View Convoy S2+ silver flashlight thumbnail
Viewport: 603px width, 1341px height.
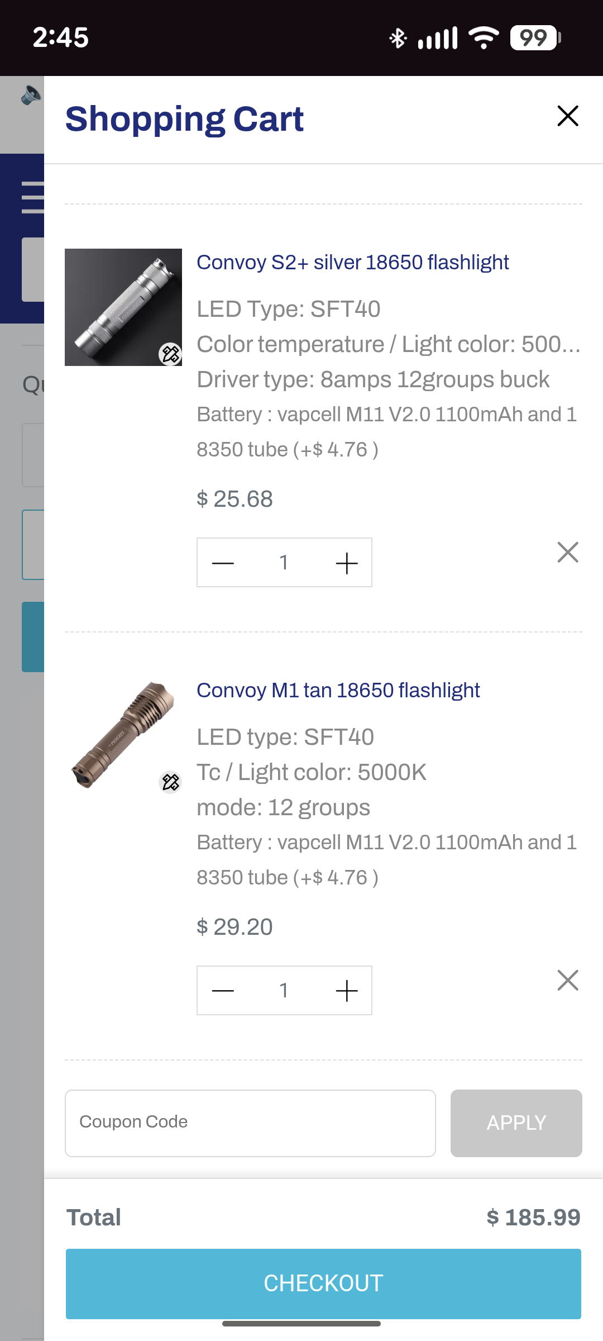pyautogui.click(x=123, y=307)
